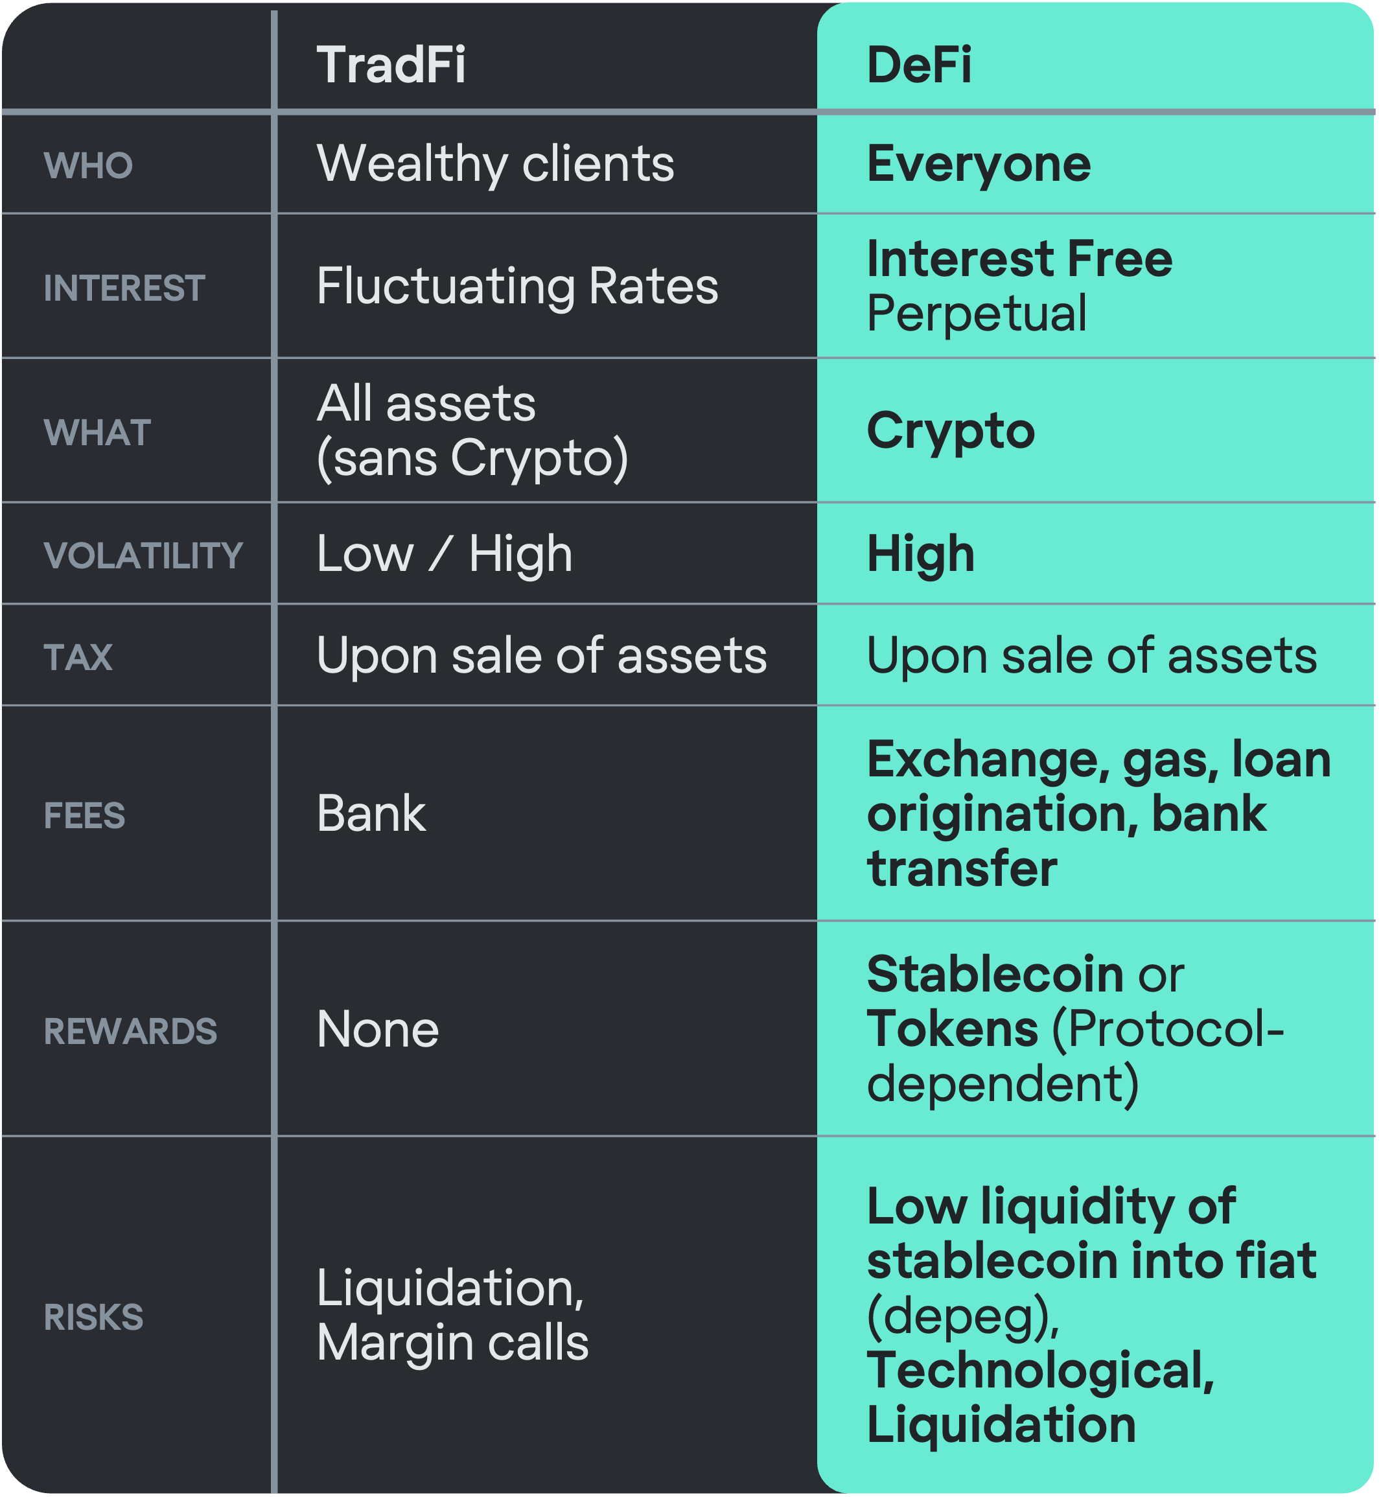Click the Interest Free Perpetual cell
Image resolution: width=1381 pixels, height=1497 pixels.
click(1019, 286)
